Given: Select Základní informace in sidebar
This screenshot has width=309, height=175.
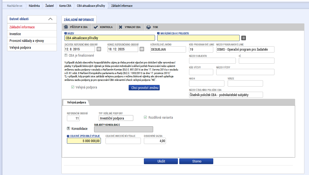Looking at the screenshot, I should pyautogui.click(x=32, y=27).
